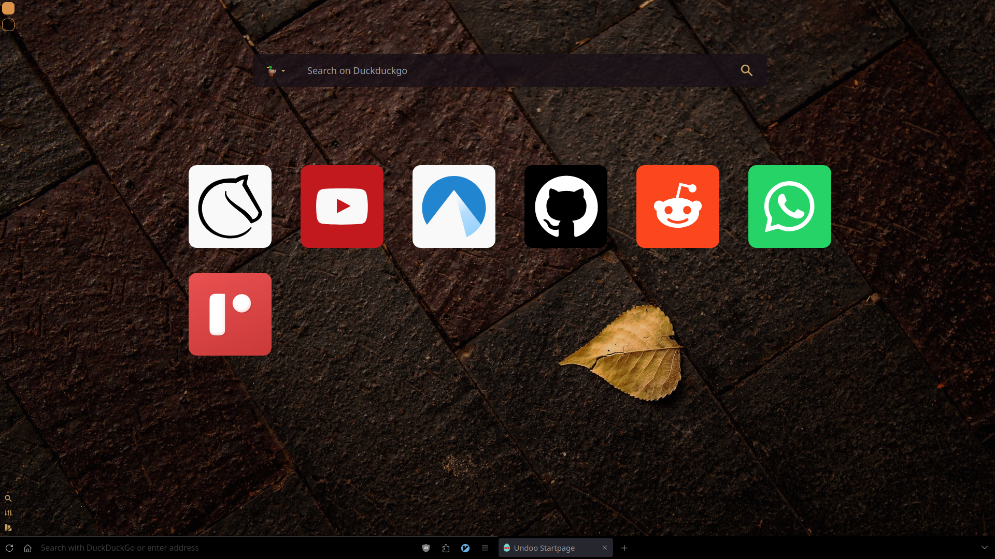This screenshot has height=559, width=995.
Task: Open the sidebar search magnifier icon
Action: [8, 498]
